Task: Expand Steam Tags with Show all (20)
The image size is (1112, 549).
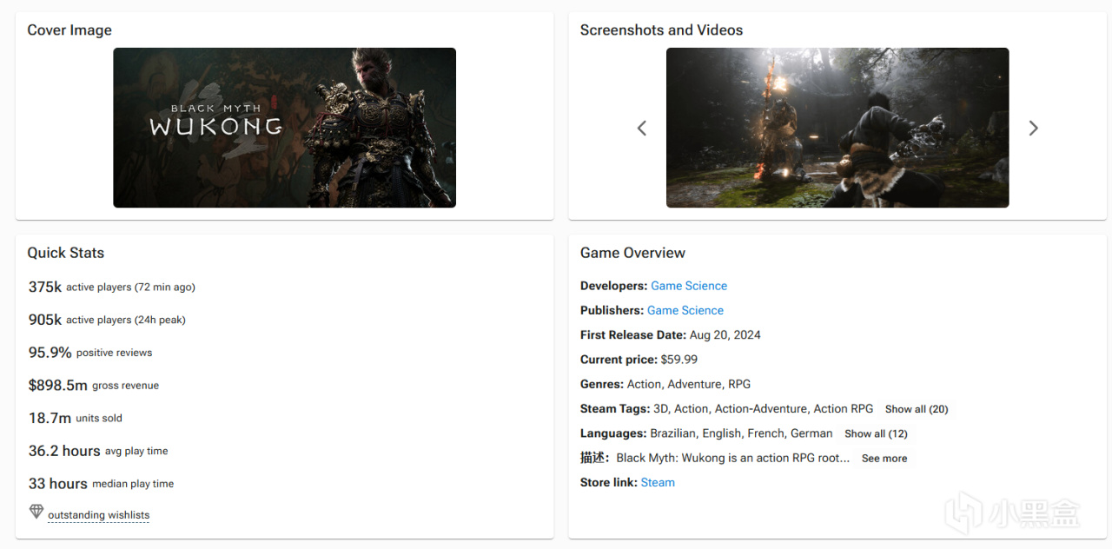Action: coord(917,409)
